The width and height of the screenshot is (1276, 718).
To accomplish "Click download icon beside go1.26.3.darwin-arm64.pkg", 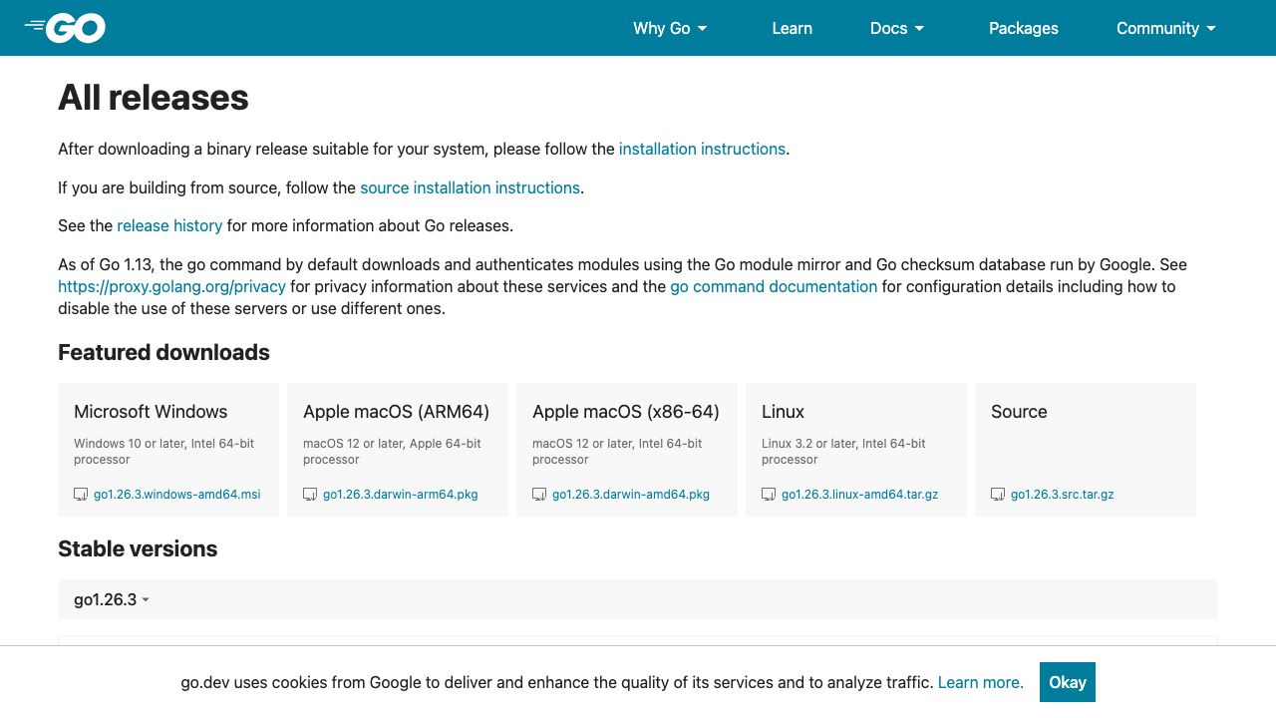I will (x=310, y=495).
